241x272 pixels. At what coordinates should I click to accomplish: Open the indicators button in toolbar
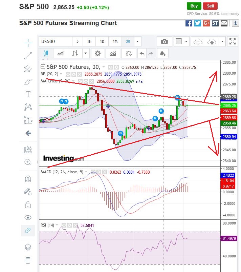pos(113,53)
